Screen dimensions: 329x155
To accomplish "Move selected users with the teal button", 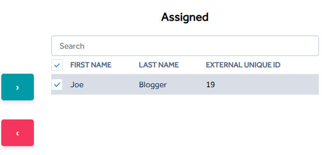I will pyautogui.click(x=18, y=87).
